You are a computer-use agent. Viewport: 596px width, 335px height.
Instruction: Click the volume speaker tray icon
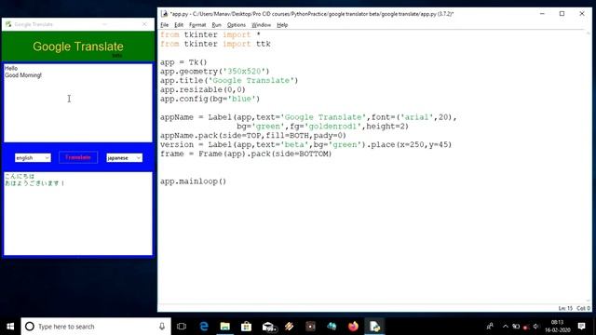(536, 327)
